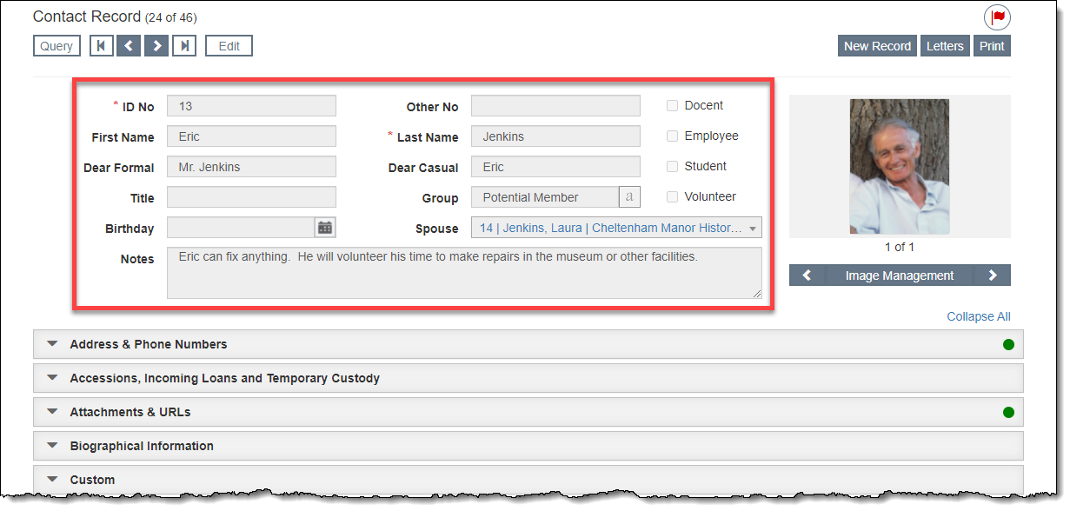Go to previous contact record
The height and width of the screenshot is (511, 1070).
click(129, 46)
